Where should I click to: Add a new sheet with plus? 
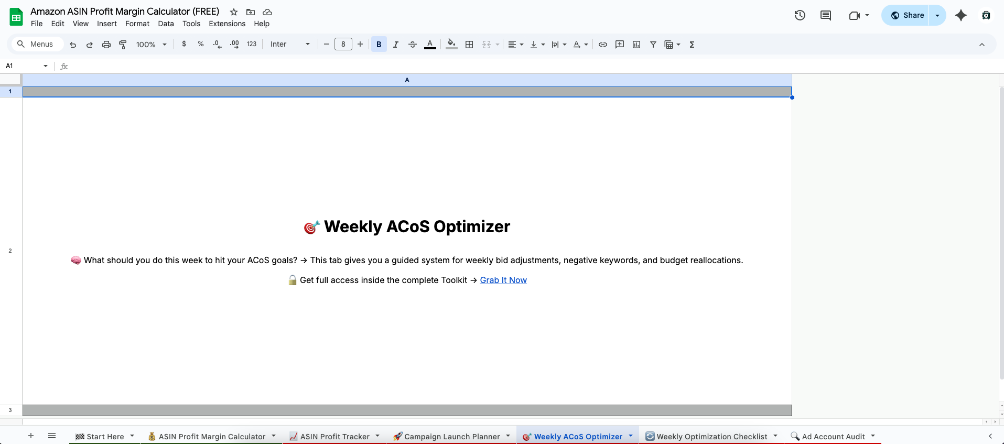point(31,436)
